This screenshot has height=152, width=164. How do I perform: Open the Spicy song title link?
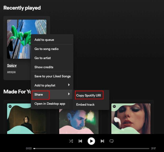point(12,65)
